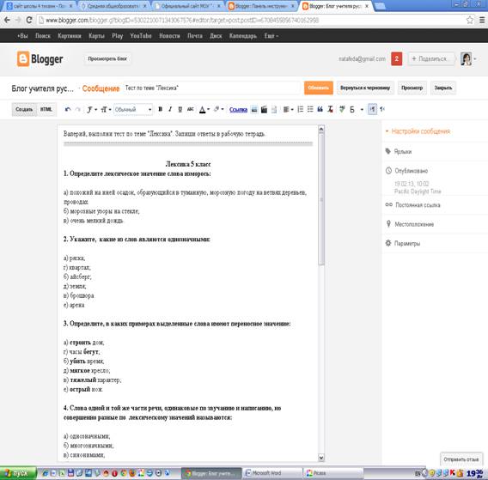Toggle italic formatting
This screenshot has height=480, width=488.
pos(170,109)
